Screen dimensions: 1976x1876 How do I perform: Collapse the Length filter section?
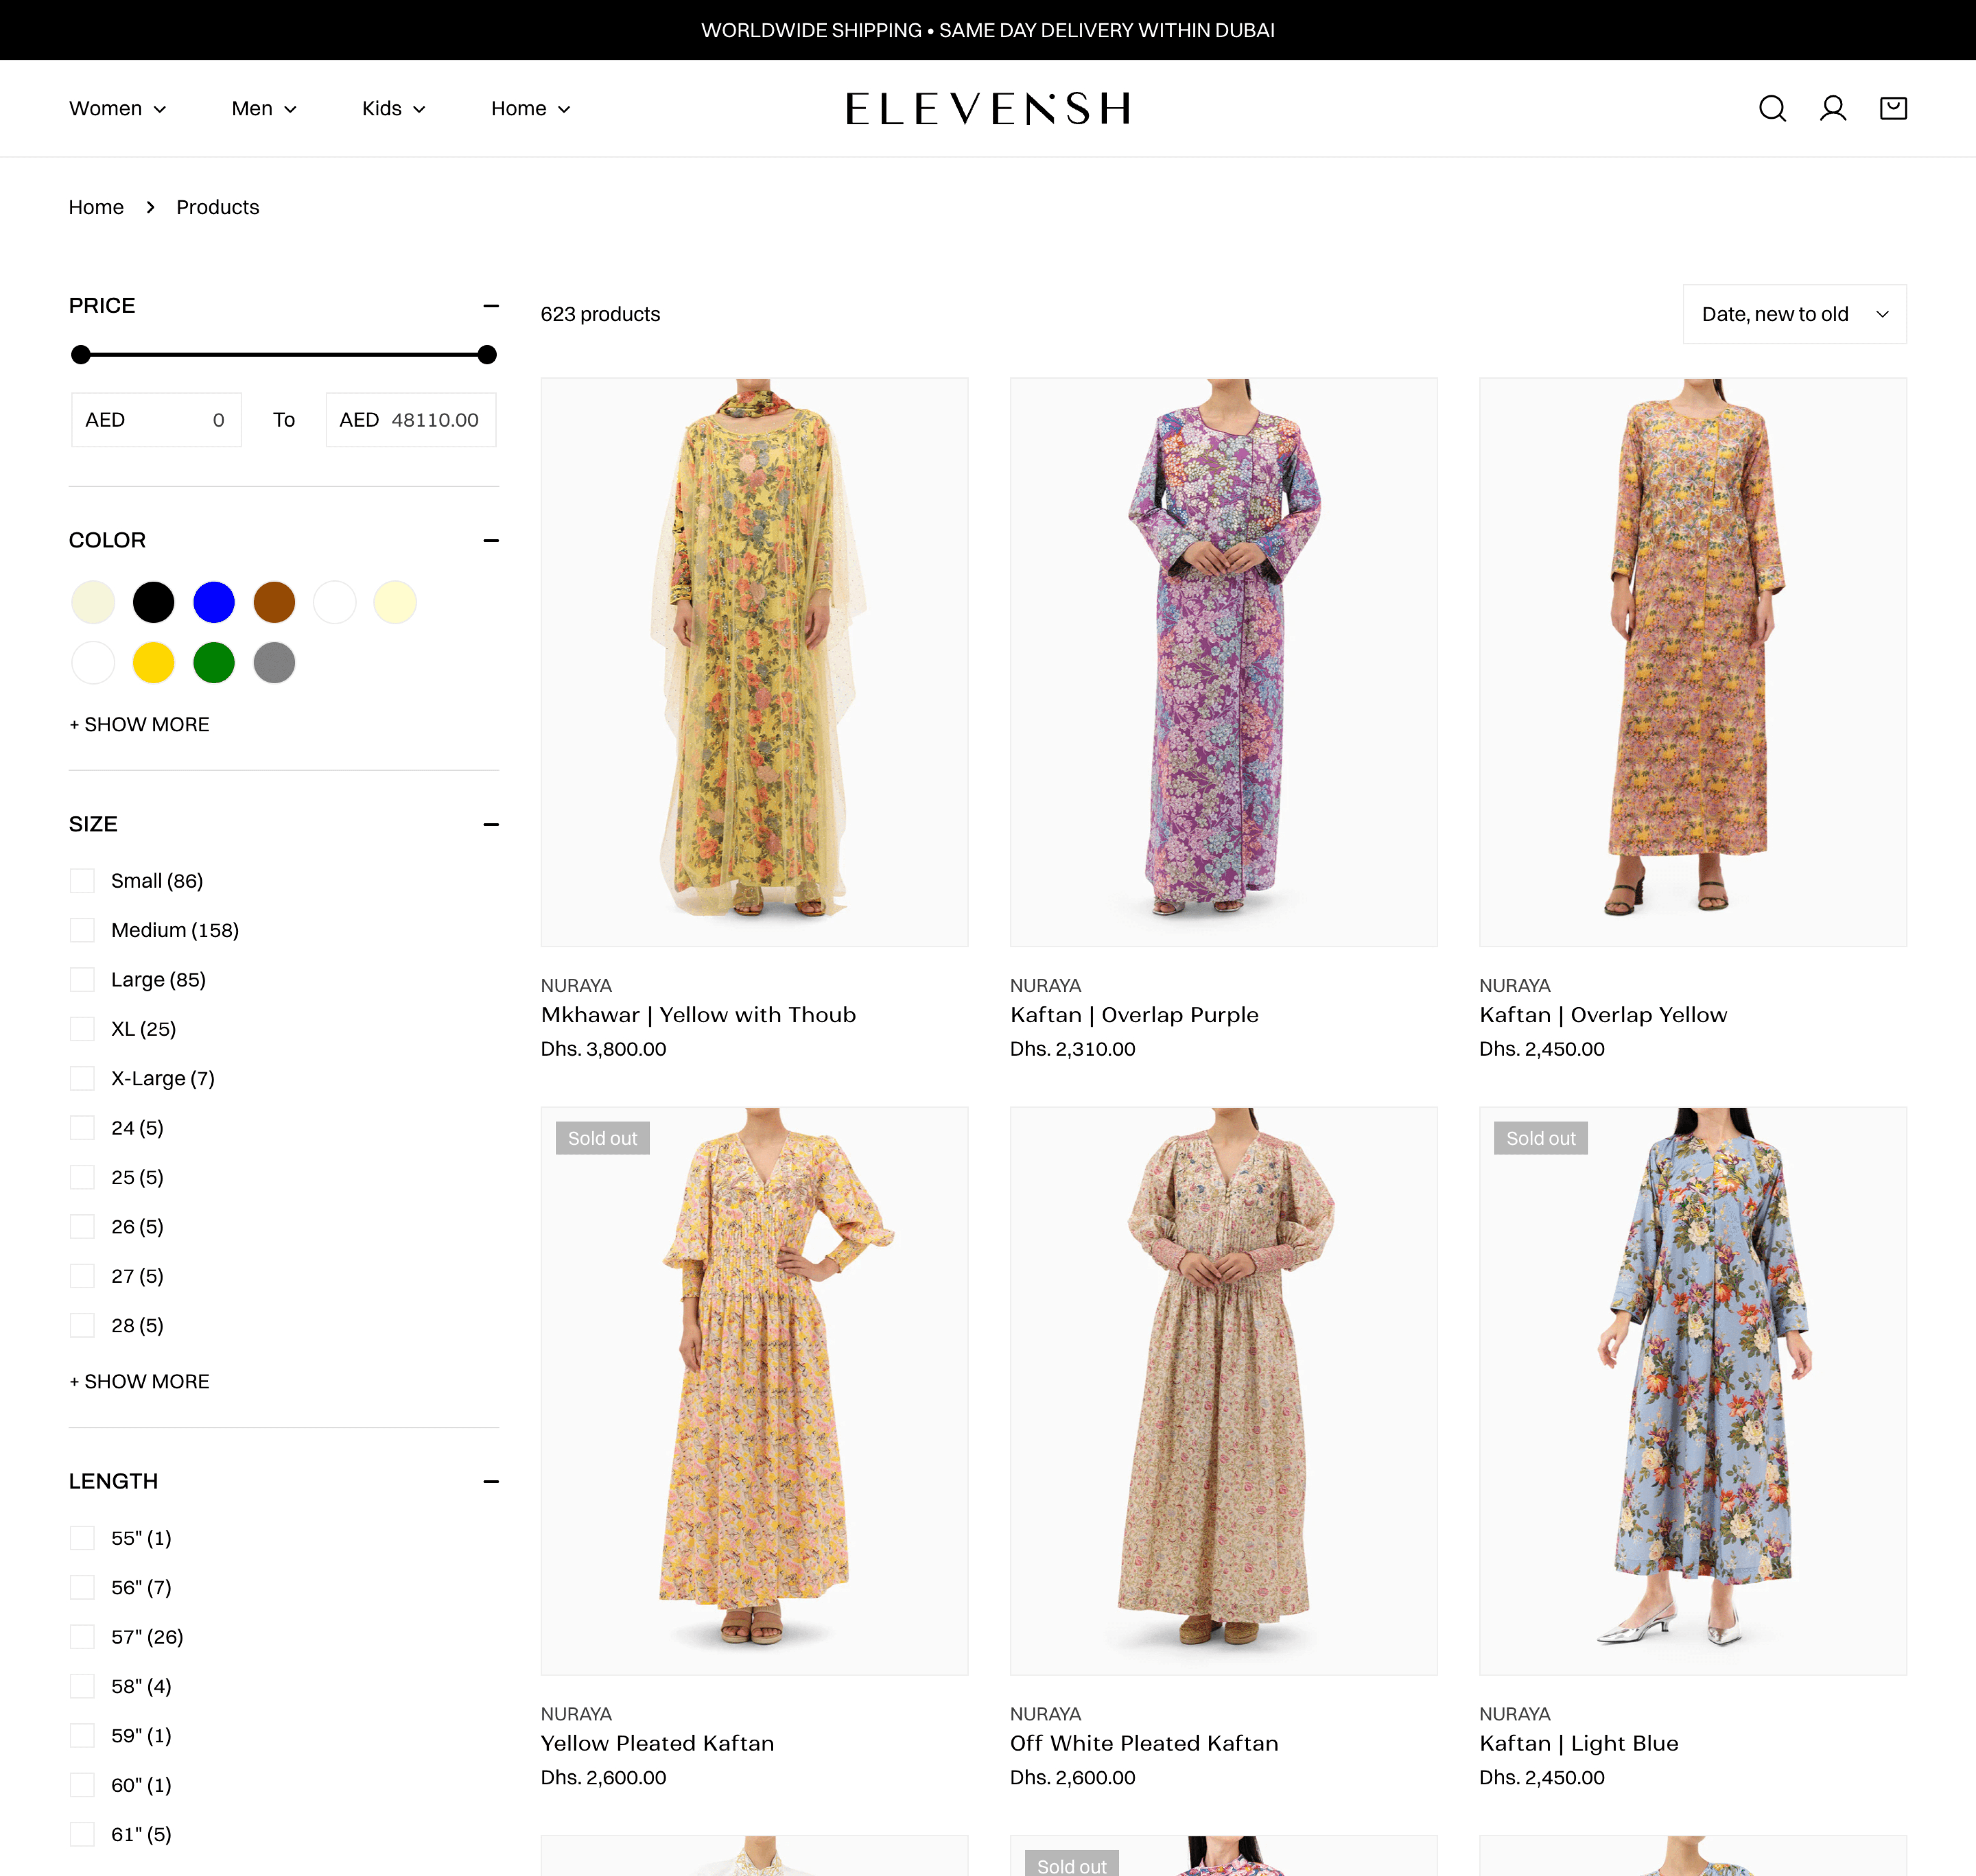coord(490,1481)
